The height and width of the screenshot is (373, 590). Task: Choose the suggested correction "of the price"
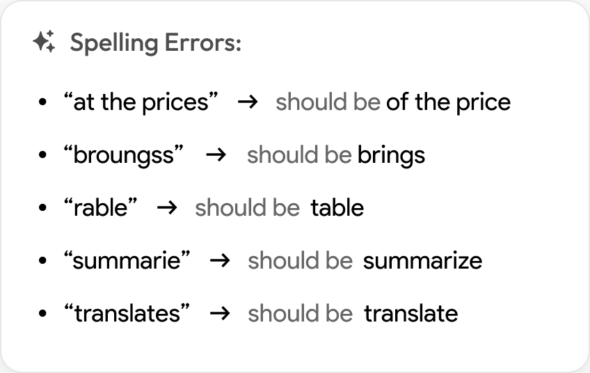(448, 102)
